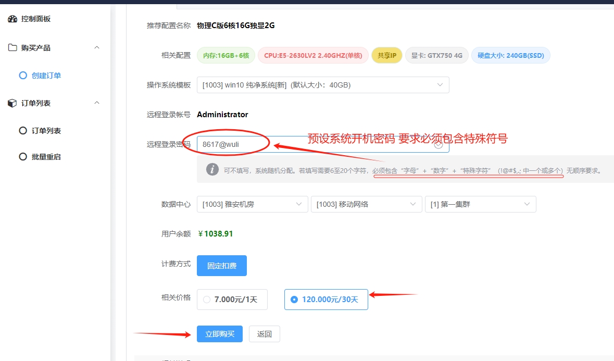Click the clear icon inside the password field
Image resolution: width=614 pixels, height=361 pixels.
coord(438,145)
